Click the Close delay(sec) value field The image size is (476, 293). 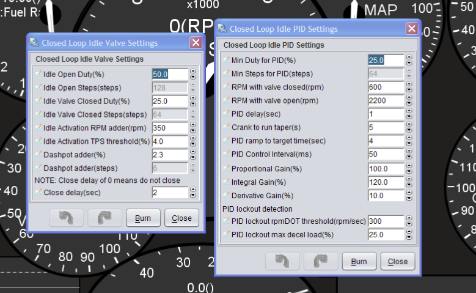tap(170, 193)
